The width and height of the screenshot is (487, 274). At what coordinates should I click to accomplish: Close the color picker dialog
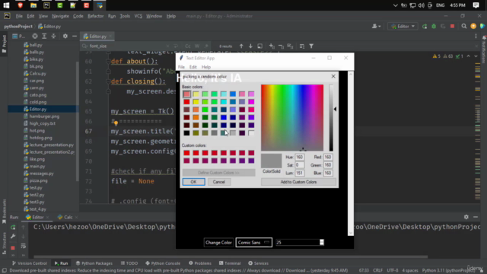(333, 76)
